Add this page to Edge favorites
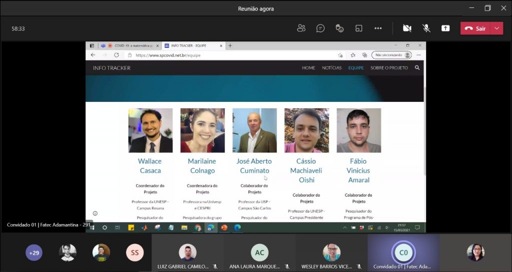 (x=340, y=55)
